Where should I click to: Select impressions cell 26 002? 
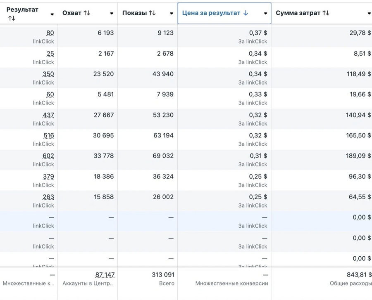point(163,197)
